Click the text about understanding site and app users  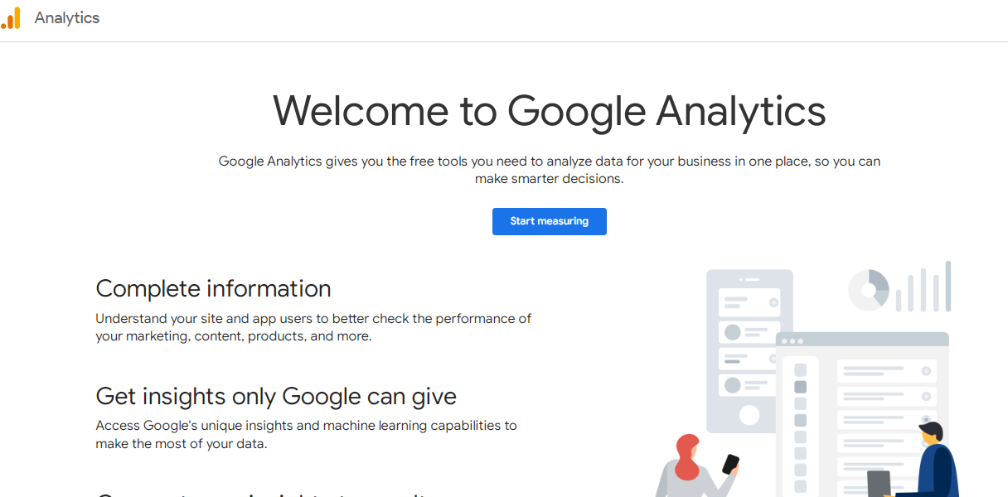[x=313, y=327]
